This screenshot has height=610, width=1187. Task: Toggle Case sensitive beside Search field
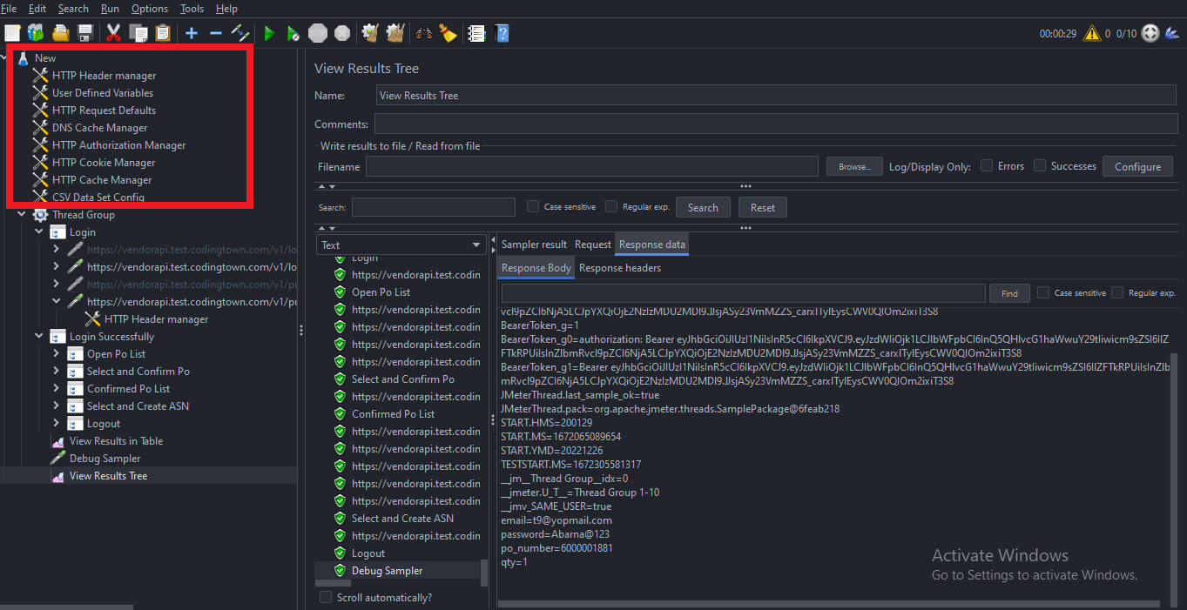click(x=533, y=206)
